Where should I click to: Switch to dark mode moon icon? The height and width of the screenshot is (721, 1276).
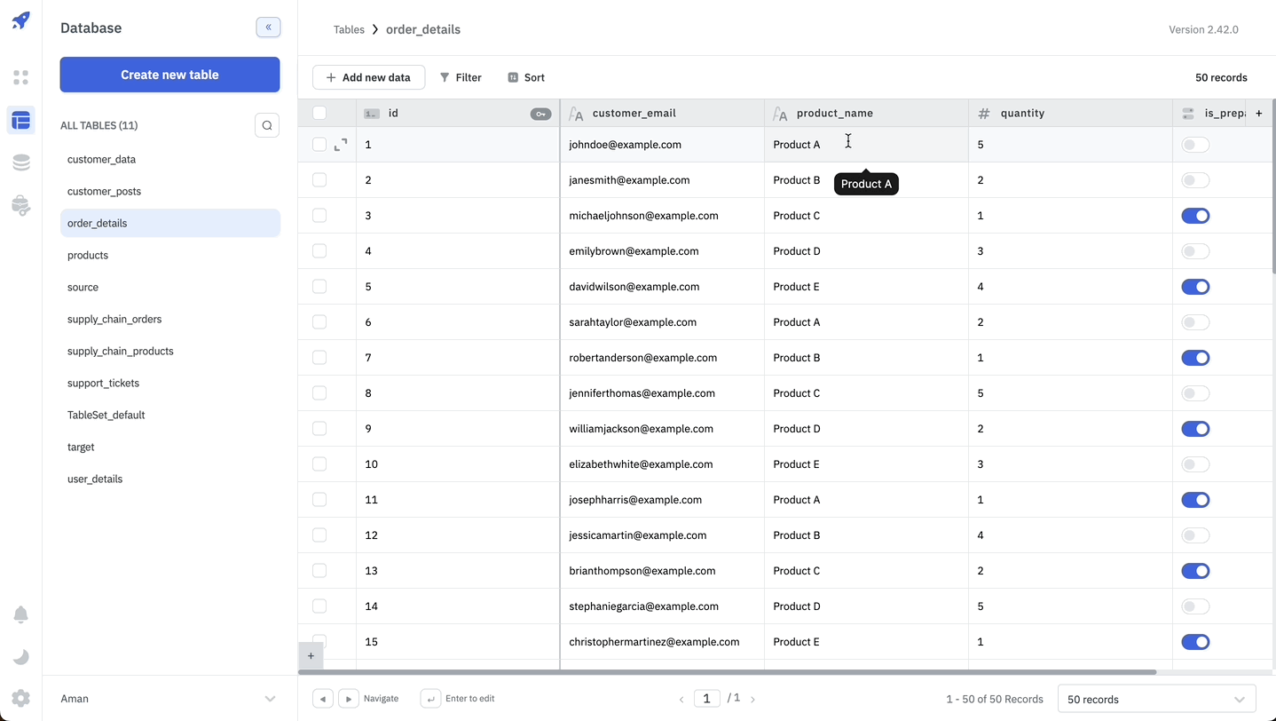20,657
